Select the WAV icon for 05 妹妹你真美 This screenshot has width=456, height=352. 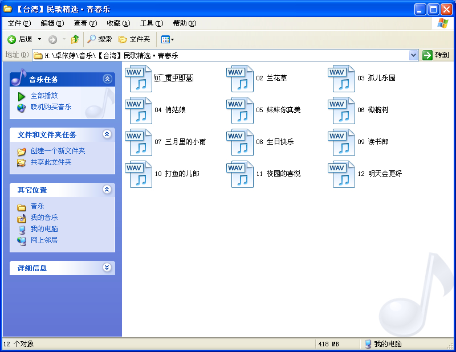240,110
